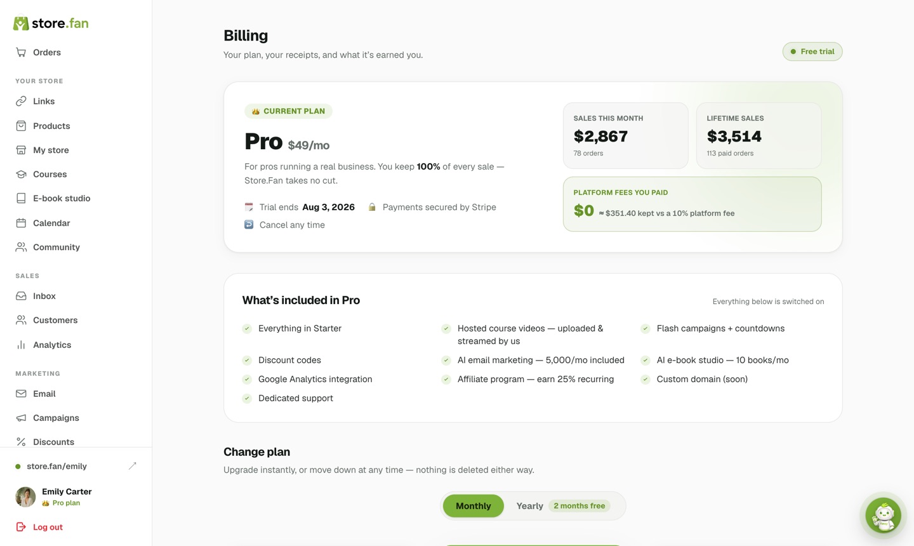
Task: Click Emily Carter's profile avatar
Action: click(25, 497)
